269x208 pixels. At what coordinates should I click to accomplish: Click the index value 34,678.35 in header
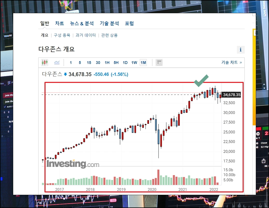80,74
